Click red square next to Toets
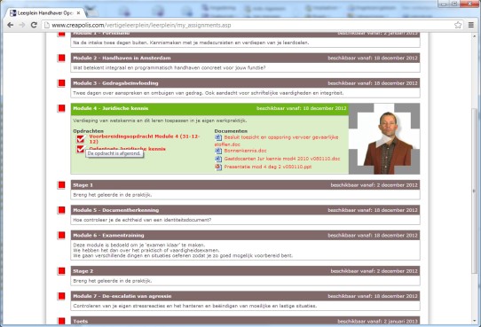 [61, 321]
